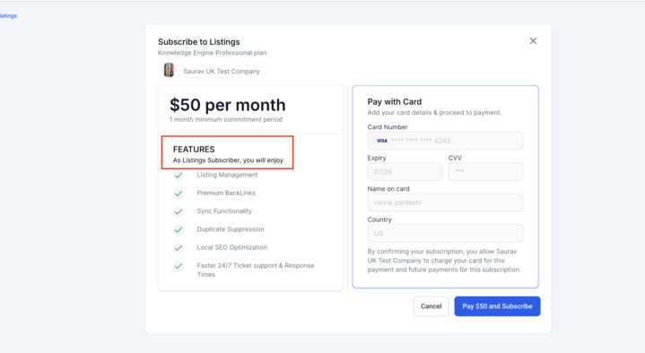
Task: Cancel the subscription dialog
Action: click(431, 306)
